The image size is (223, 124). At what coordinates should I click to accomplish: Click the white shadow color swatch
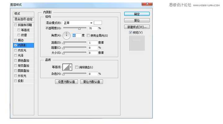point(98,23)
